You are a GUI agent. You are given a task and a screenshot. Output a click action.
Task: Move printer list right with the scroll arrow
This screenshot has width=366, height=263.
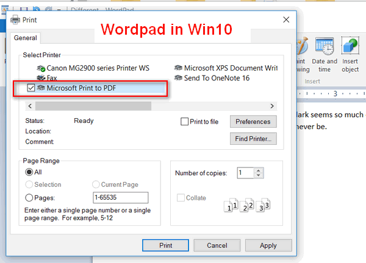(x=272, y=106)
